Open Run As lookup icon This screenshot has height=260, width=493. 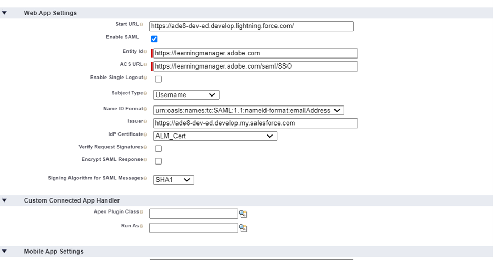(x=243, y=228)
